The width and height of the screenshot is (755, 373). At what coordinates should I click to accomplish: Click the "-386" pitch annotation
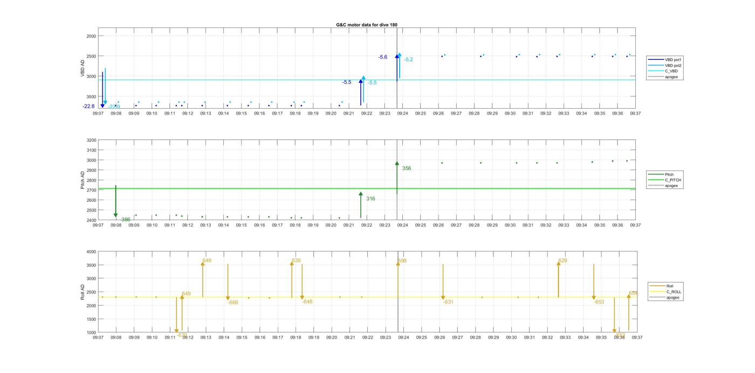pos(125,220)
